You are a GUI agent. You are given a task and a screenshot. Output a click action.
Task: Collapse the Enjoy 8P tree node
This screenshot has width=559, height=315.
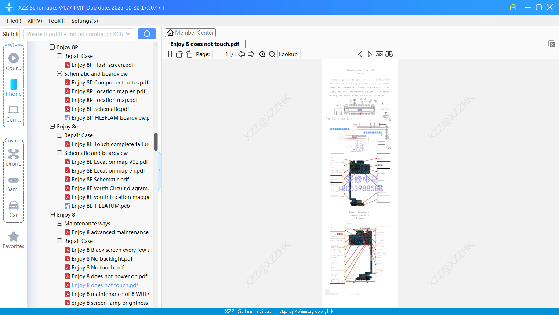(x=52, y=47)
